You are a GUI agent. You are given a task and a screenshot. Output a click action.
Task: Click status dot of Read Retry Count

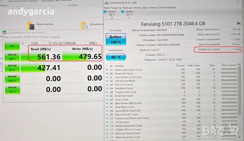107,107
